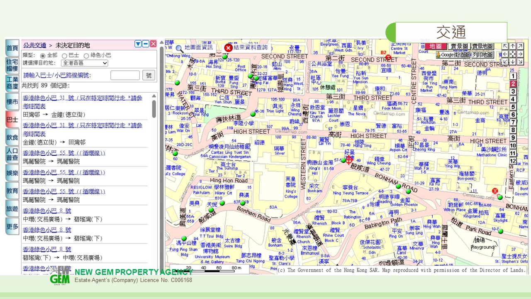Viewport: 531px width, 299px height.
Task: Minimize the 公共交通 panel with the dash icon
Action: coord(146,44)
